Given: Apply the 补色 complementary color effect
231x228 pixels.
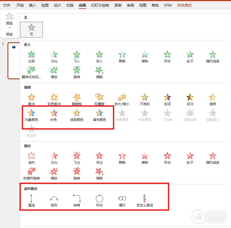Looking at the screenshot, I should 54,115.
